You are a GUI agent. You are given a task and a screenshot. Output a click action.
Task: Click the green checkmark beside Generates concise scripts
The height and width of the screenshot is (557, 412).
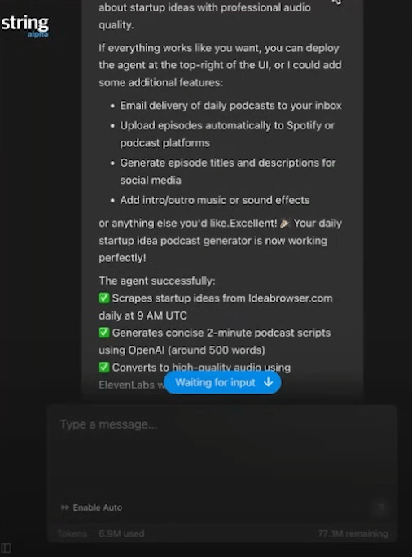(104, 333)
